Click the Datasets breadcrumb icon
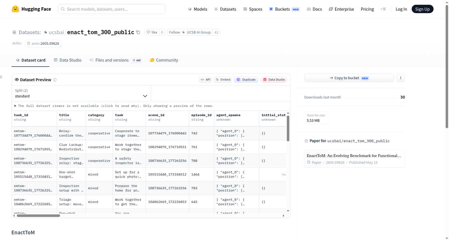This screenshot has width=449, height=241. tap(14, 32)
